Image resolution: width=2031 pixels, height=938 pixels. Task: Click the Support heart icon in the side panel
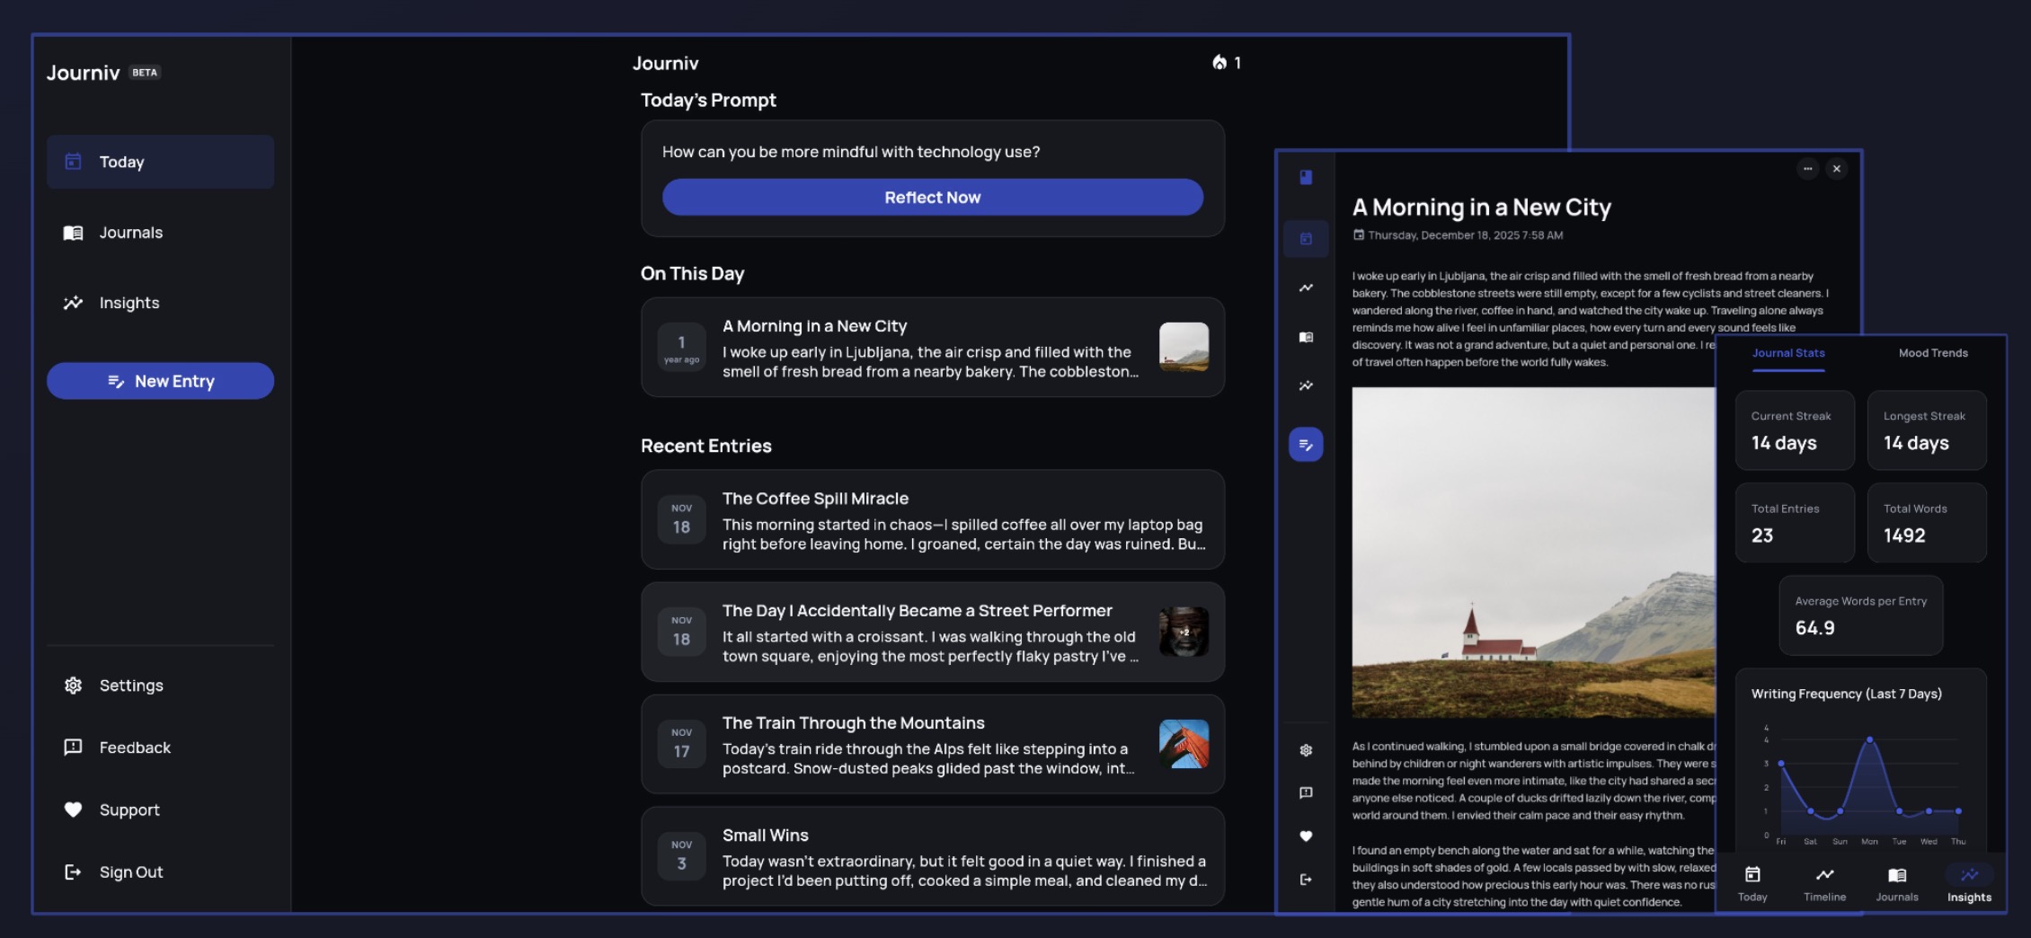tap(1305, 836)
